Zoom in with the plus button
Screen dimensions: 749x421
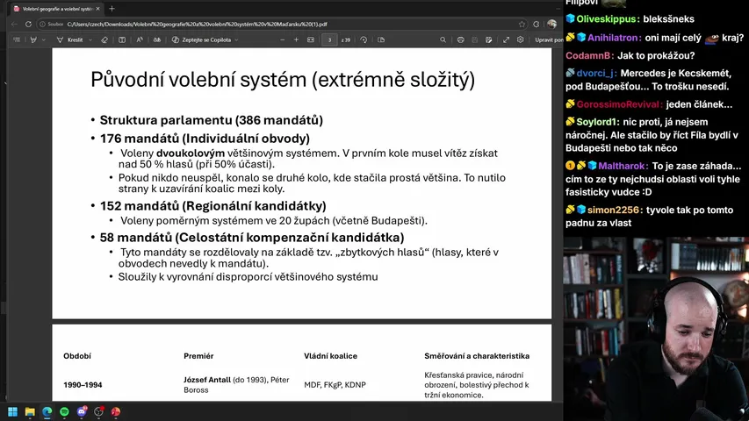pos(296,40)
